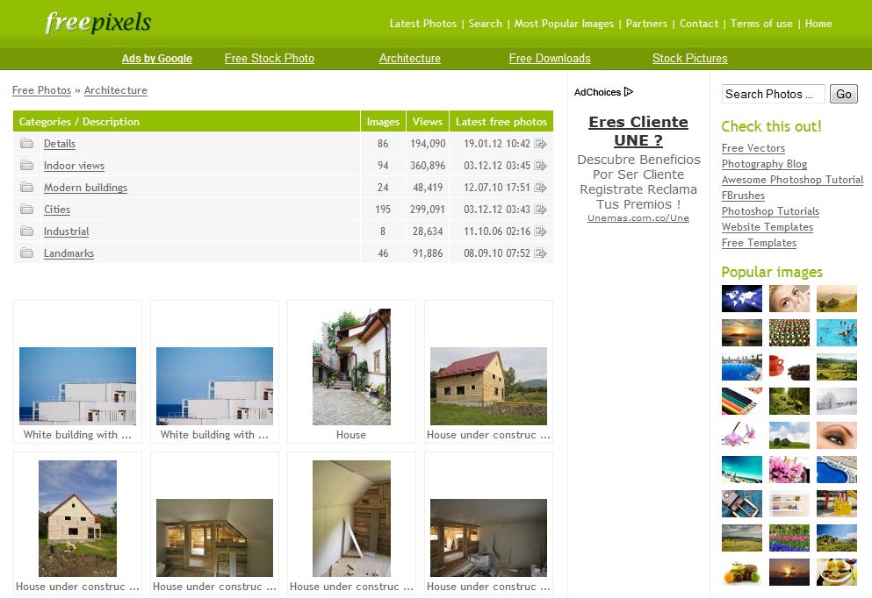Open the Indoor views category

(x=74, y=166)
